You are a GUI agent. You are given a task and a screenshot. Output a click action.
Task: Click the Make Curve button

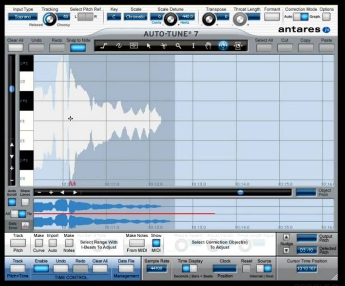pos(39,243)
